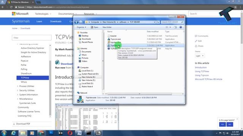Select TCPView in the docs sidebar
243x136 pixels.
(33, 78)
